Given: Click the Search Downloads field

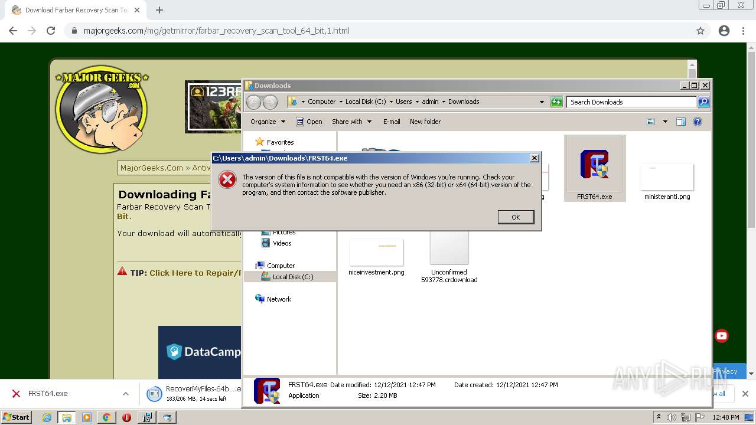Looking at the screenshot, I should 631,102.
